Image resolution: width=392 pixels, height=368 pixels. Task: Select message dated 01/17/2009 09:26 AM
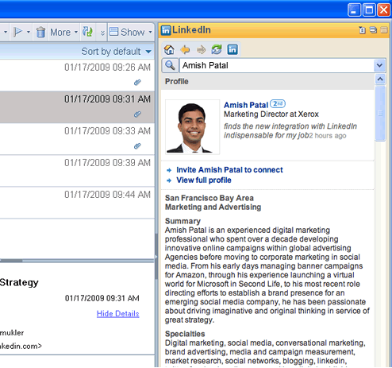point(77,76)
